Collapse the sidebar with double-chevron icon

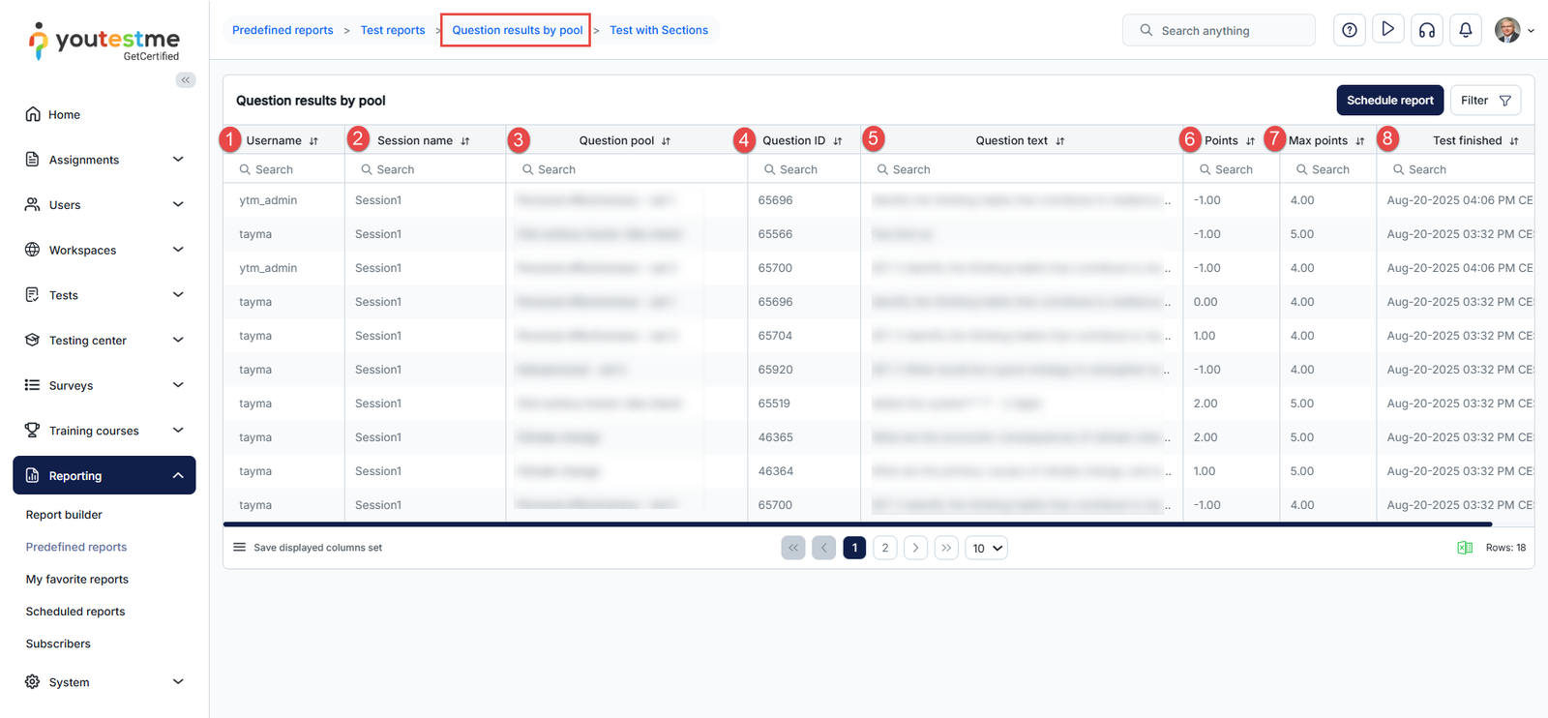coord(185,80)
